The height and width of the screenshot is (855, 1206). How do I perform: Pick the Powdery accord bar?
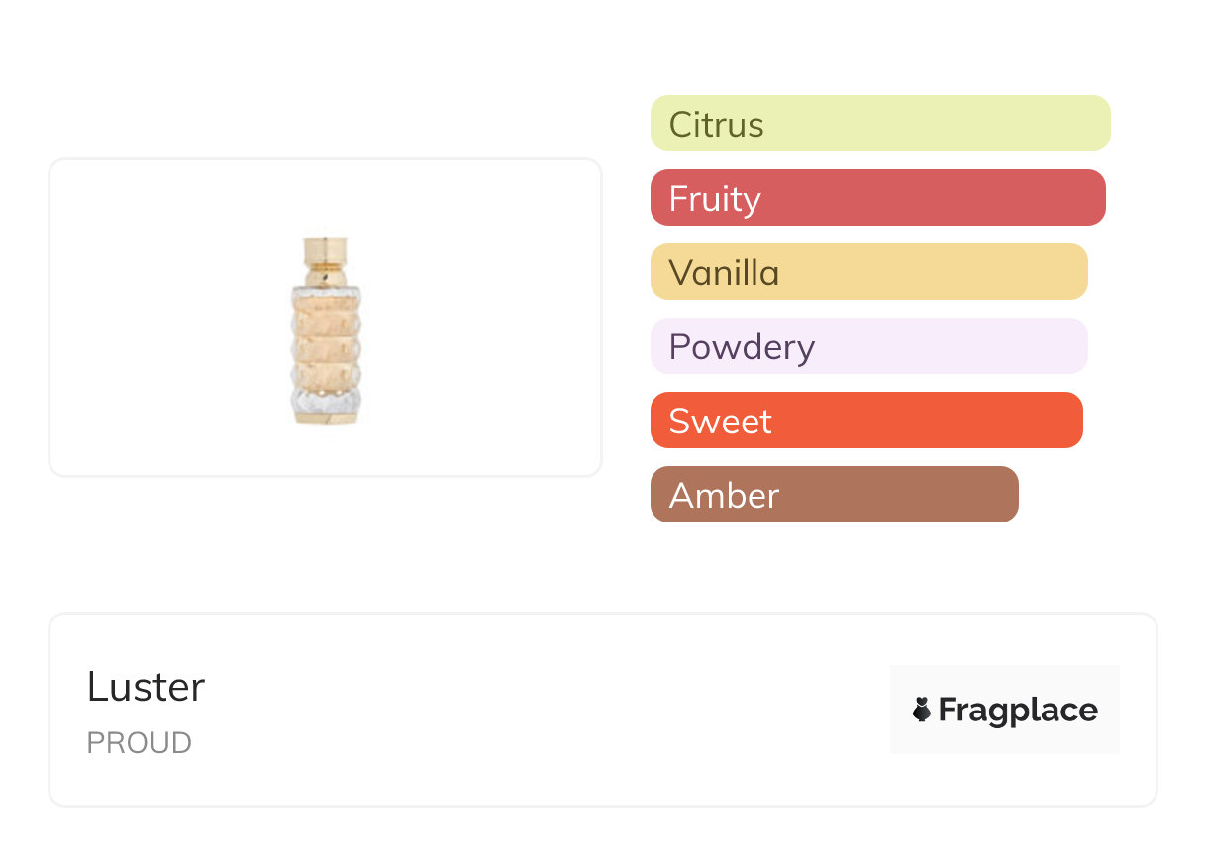click(x=869, y=346)
